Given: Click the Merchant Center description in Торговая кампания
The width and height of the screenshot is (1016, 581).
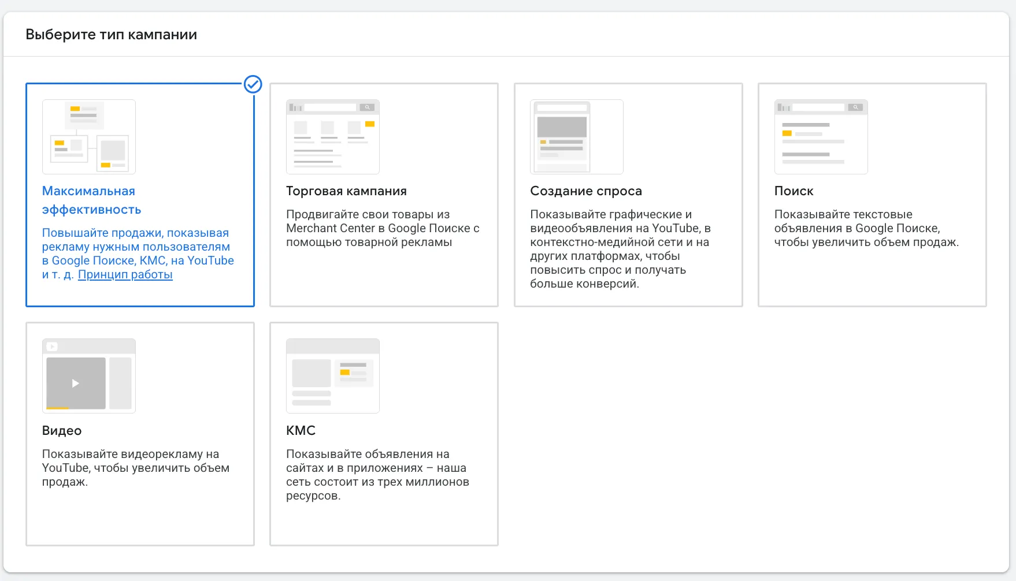Looking at the screenshot, I should click(x=383, y=228).
